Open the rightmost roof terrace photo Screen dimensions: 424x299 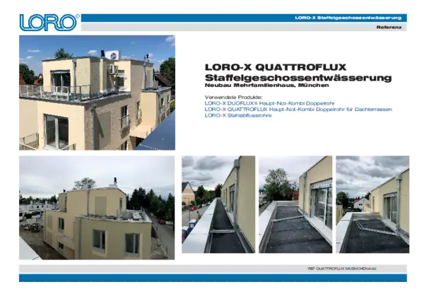tap(372, 204)
